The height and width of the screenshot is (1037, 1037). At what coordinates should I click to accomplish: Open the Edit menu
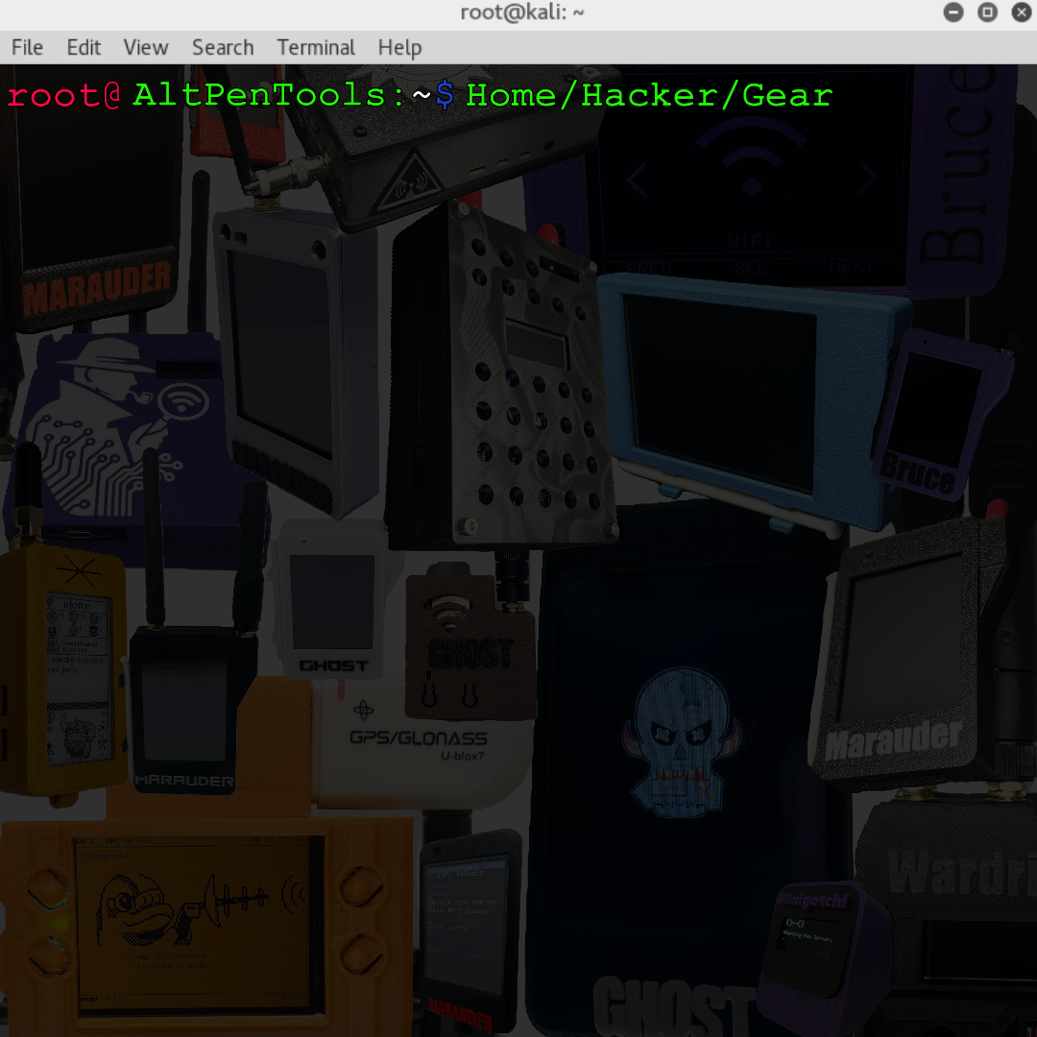click(x=84, y=48)
